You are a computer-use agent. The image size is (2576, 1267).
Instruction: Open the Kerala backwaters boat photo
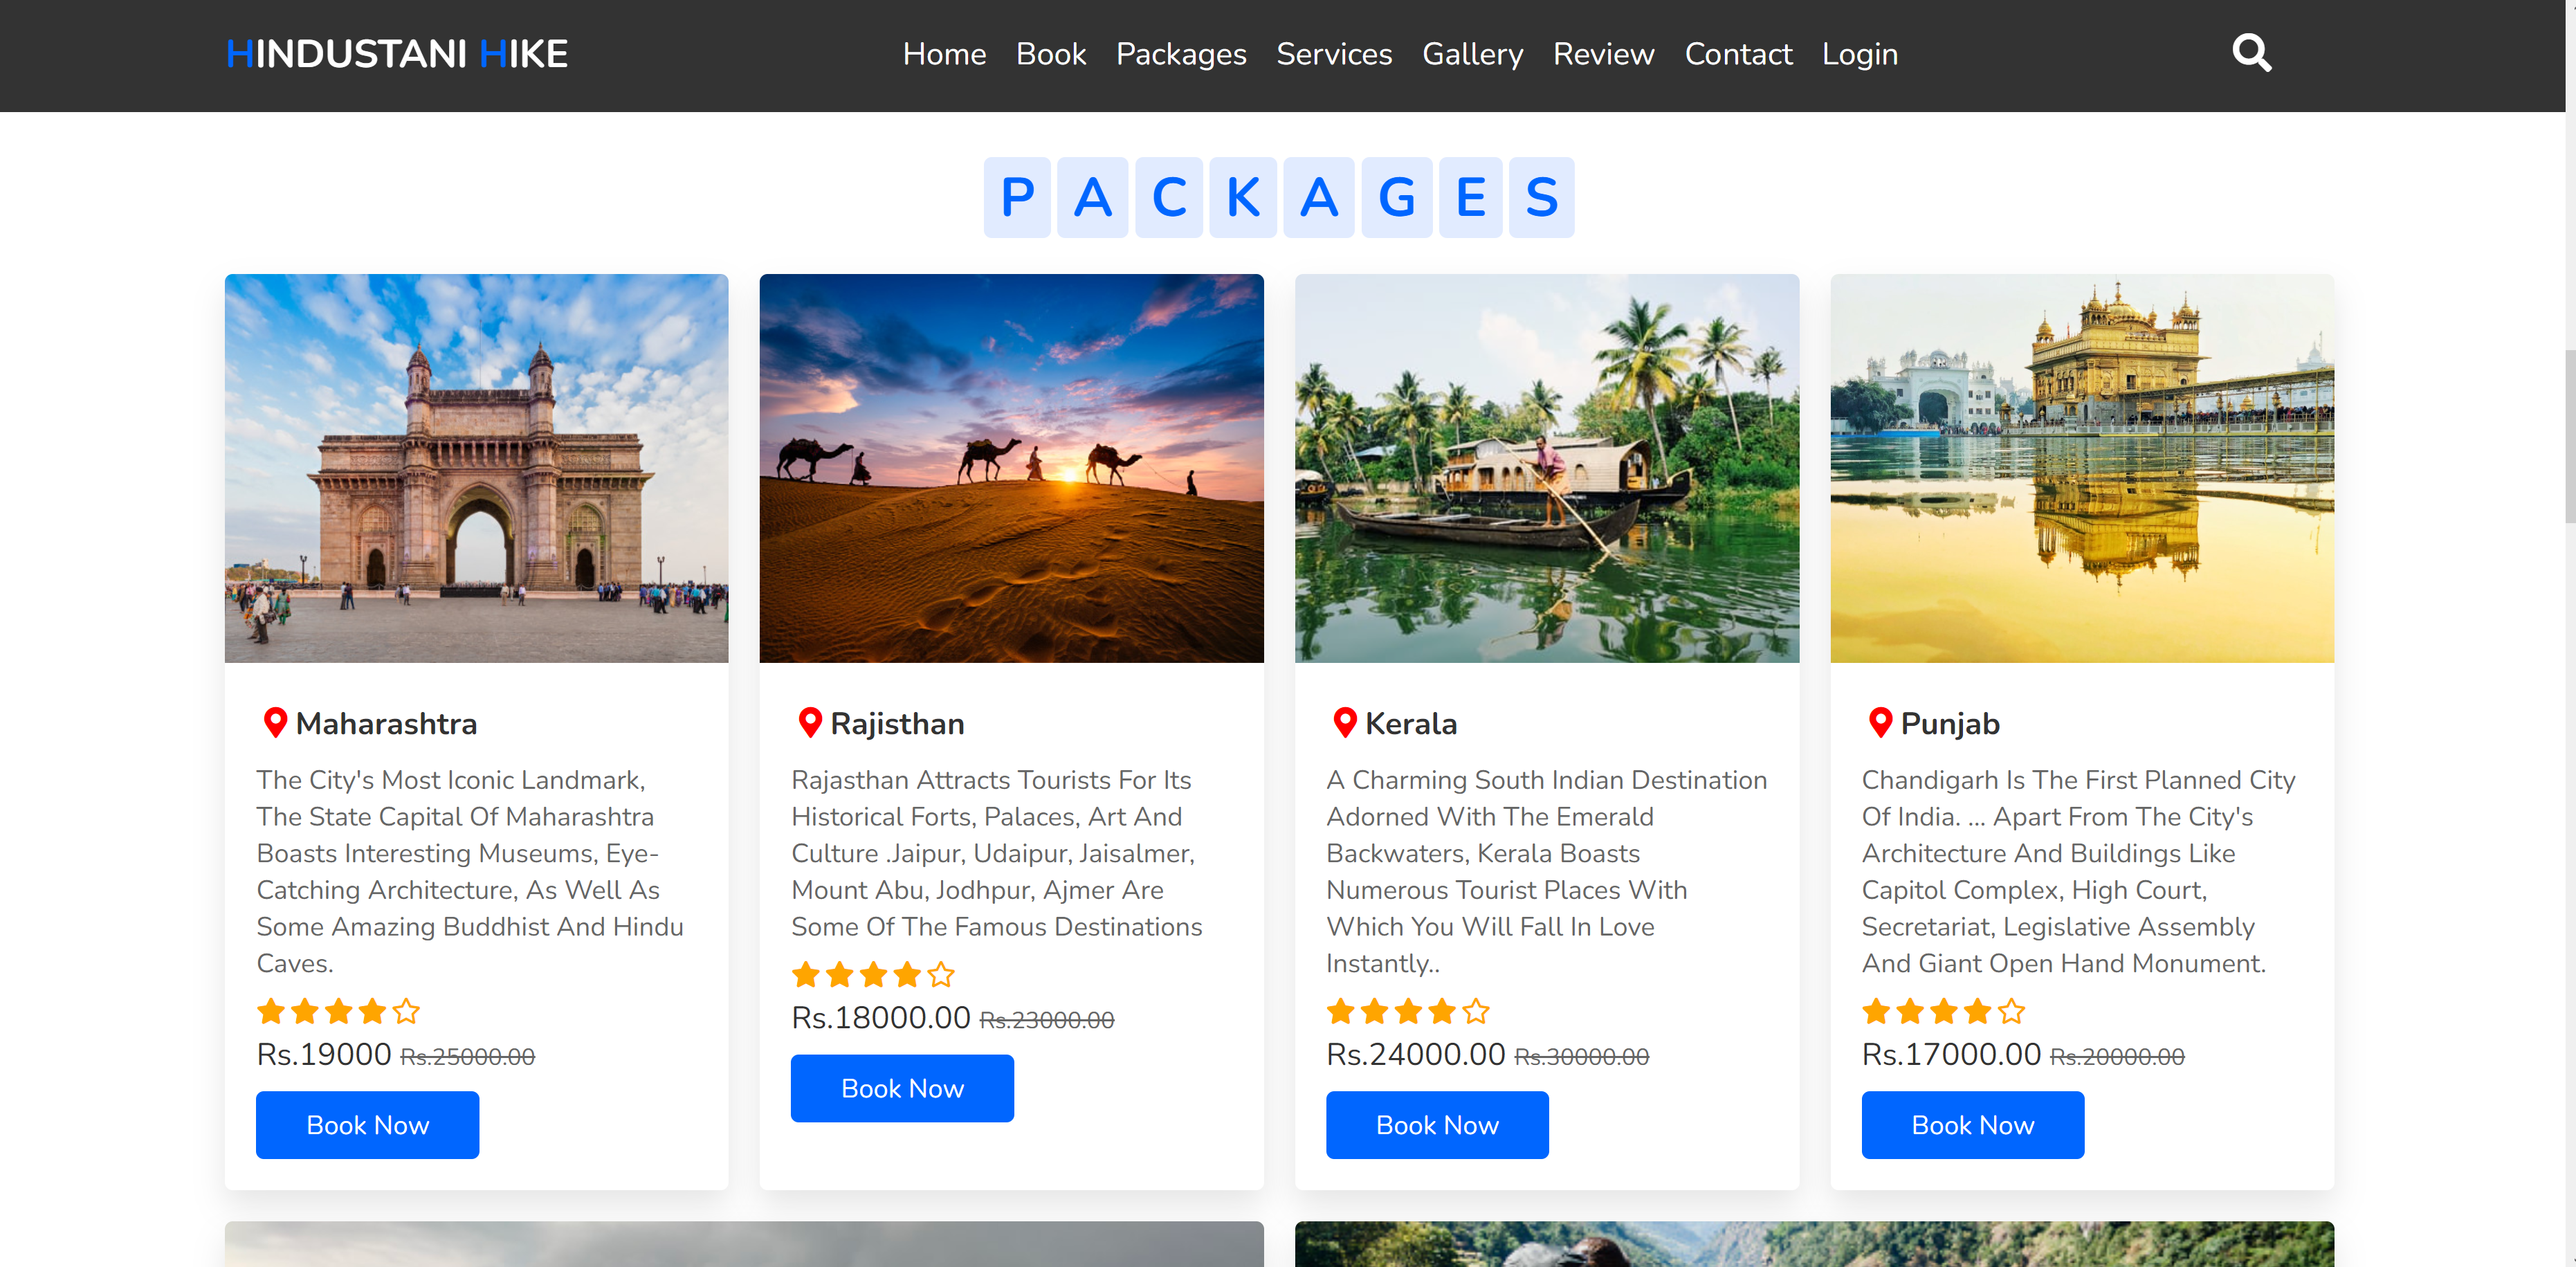pos(1546,468)
